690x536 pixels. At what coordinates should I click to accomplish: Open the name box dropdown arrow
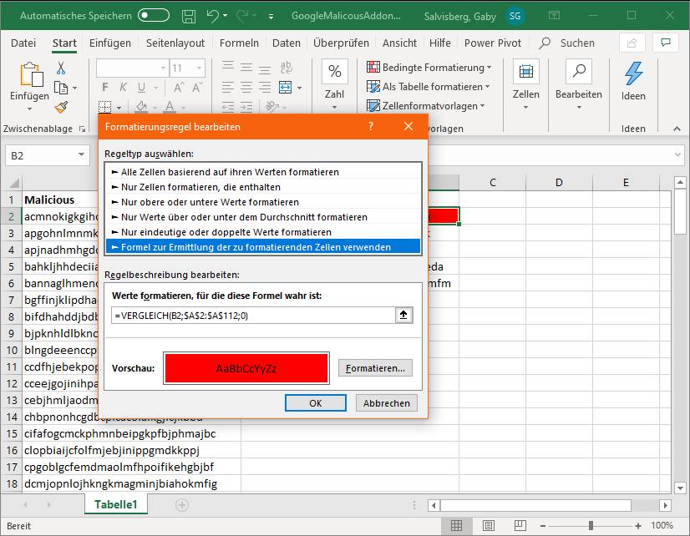coord(82,155)
